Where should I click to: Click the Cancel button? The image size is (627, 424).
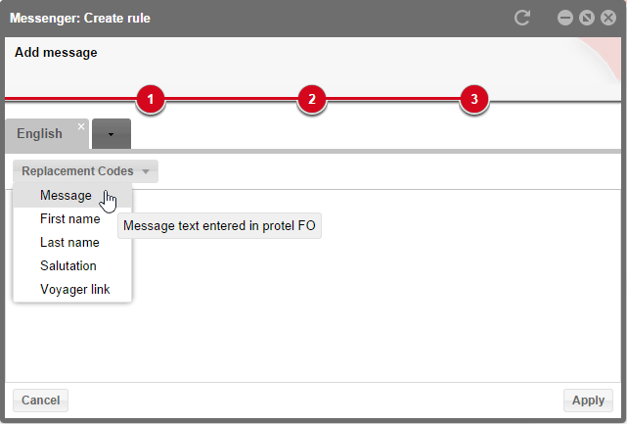[40, 400]
